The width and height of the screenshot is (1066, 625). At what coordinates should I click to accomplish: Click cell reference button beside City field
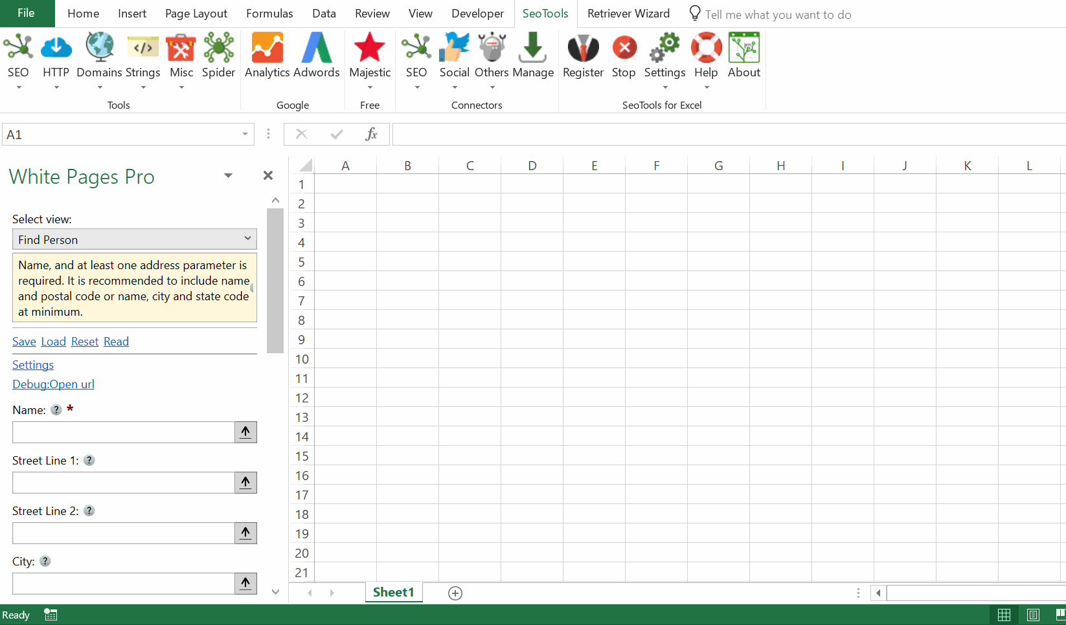coord(245,584)
